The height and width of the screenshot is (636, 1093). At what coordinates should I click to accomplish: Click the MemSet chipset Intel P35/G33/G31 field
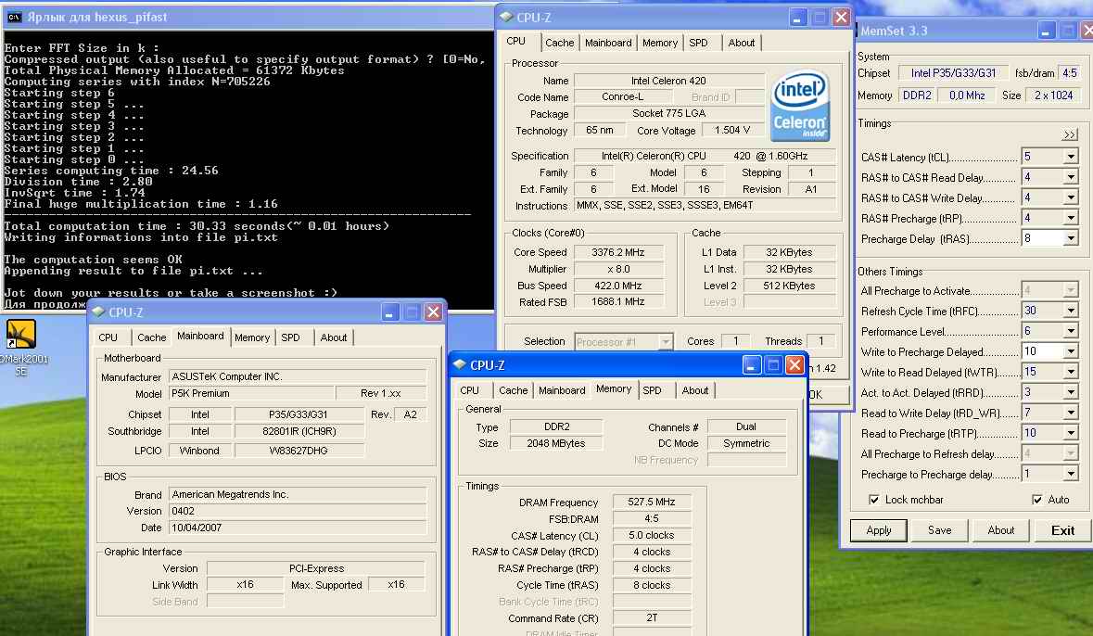953,72
